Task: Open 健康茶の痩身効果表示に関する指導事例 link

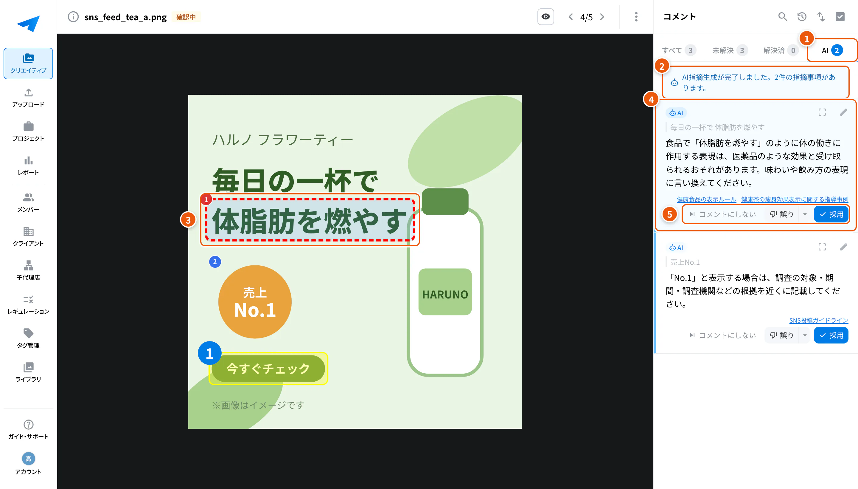Action: 795,199
